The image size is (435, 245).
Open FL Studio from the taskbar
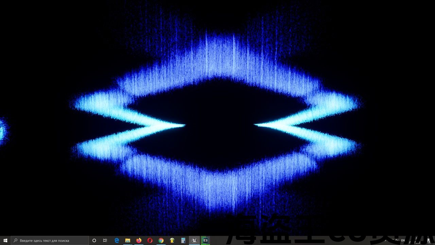coord(172,240)
